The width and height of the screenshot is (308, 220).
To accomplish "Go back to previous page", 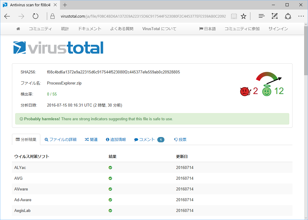I will (x=7, y=16).
